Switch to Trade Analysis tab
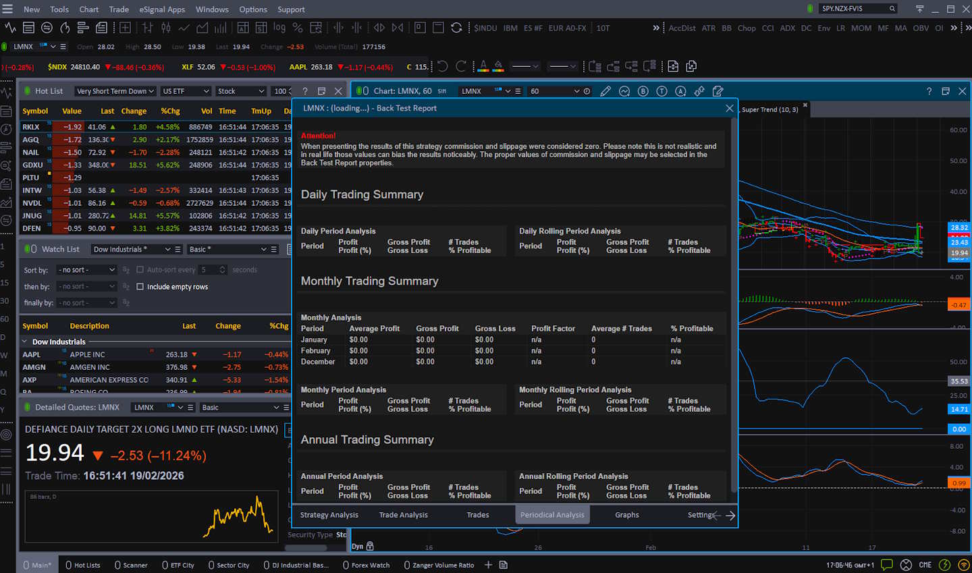 coord(404,515)
